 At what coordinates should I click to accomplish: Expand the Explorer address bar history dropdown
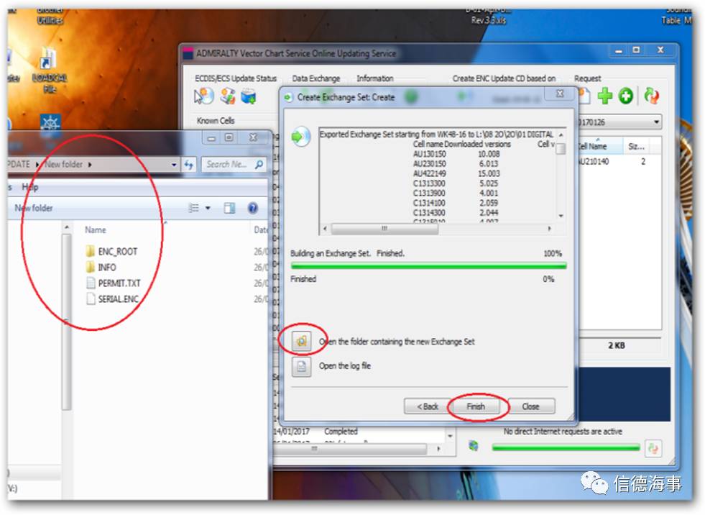pos(174,165)
